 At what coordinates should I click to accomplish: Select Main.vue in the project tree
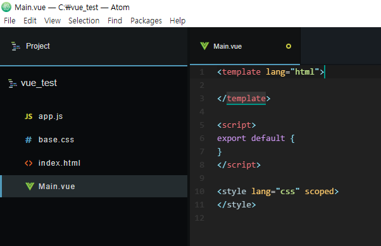tap(94, 187)
